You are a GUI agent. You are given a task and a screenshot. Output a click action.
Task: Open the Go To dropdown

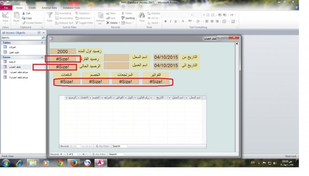[x=154, y=18]
